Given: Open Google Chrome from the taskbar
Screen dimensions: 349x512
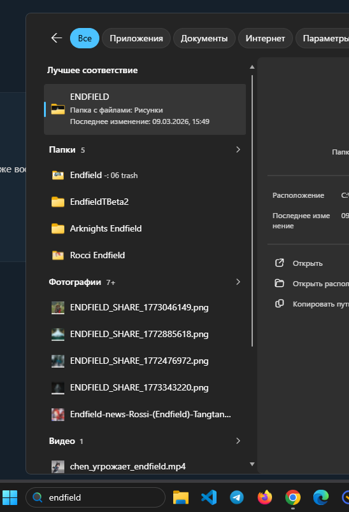Looking at the screenshot, I should 293,497.
